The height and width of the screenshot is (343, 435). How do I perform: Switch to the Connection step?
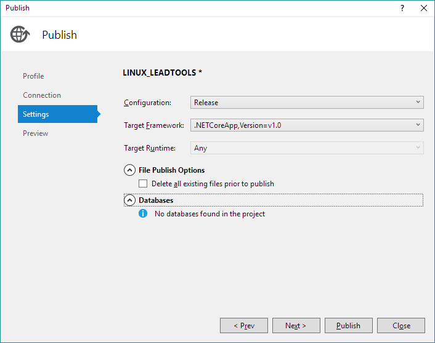pos(42,95)
